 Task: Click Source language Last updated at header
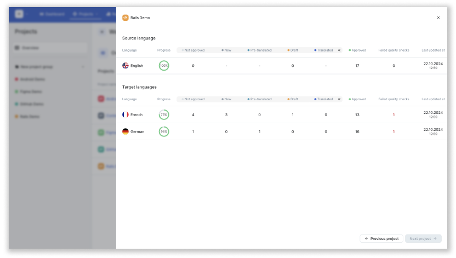433,50
